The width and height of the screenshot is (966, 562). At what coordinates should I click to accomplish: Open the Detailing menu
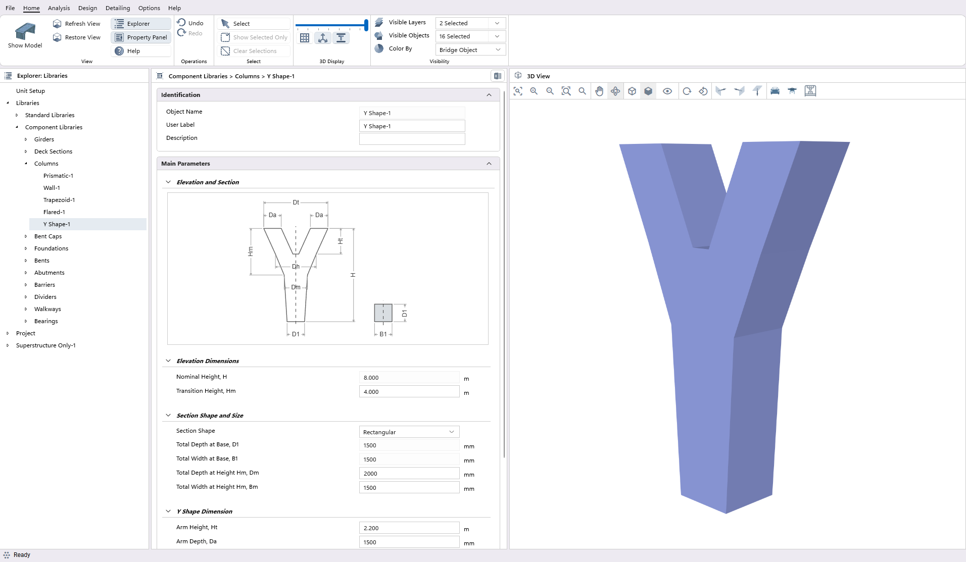tap(118, 8)
